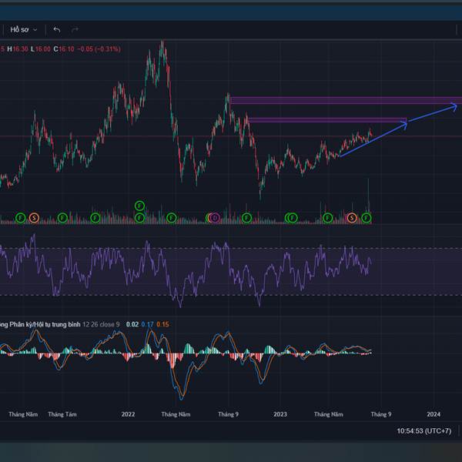
Task: Click the MACD parameters 12 26 close 9
Action: pyautogui.click(x=102, y=324)
